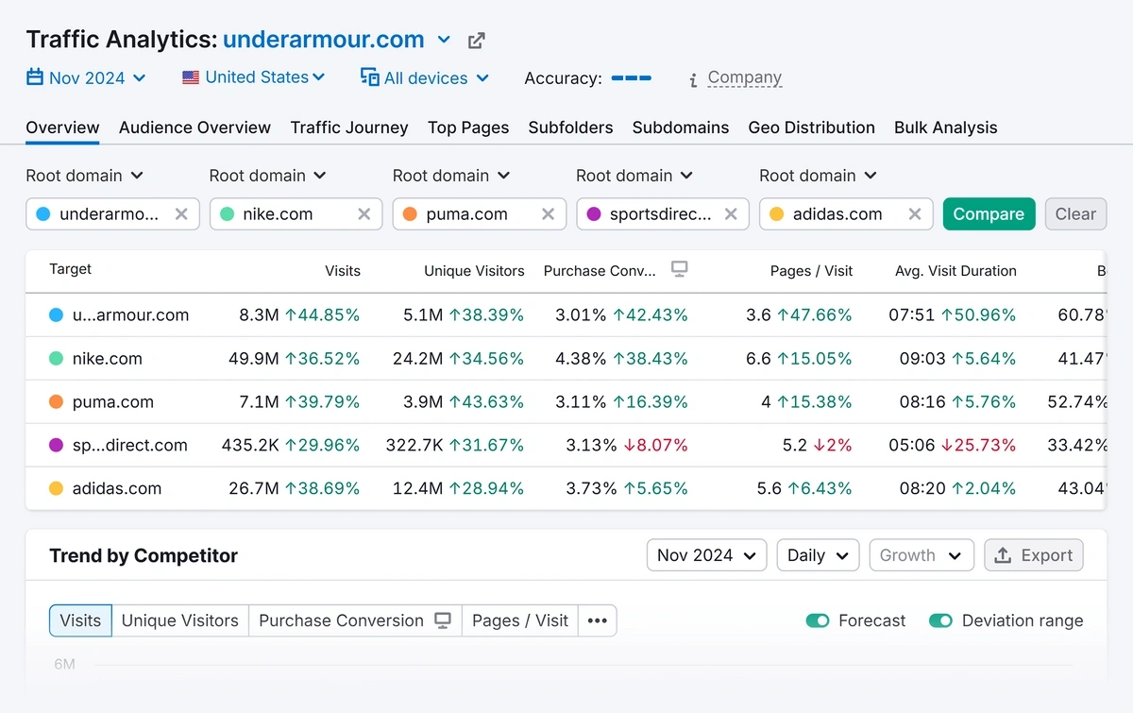This screenshot has height=713, width=1133.
Task: Open the United States country dropdown
Action: coord(254,77)
